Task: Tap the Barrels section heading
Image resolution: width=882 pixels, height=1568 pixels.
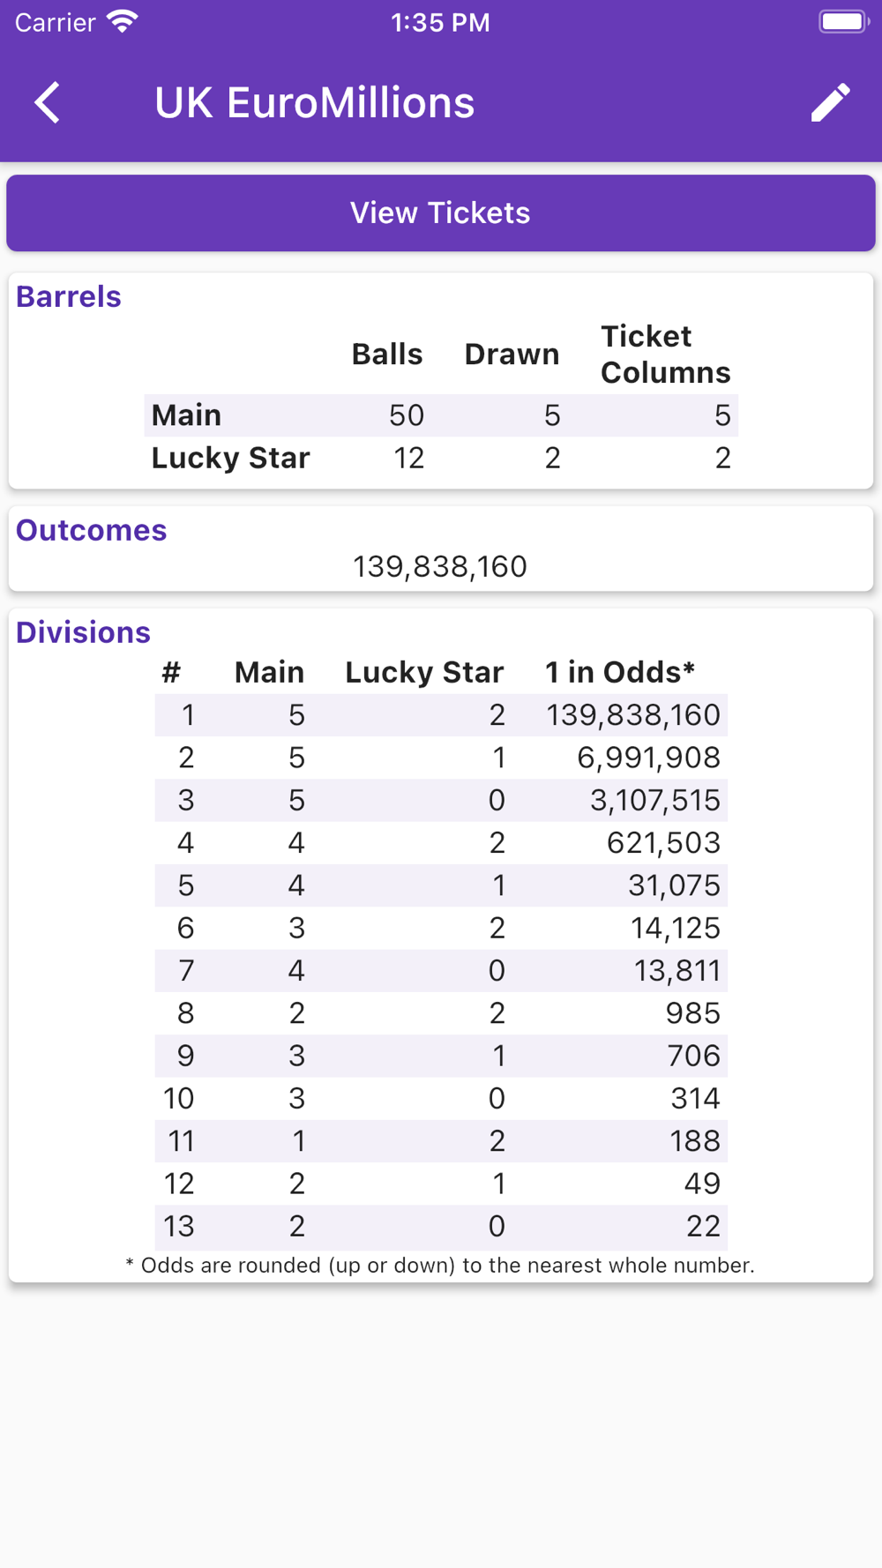Action: [69, 296]
